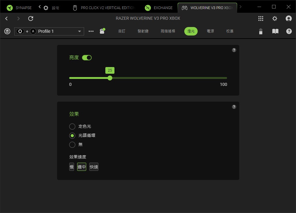
Task: Click the onboard memory profile icon
Action: click(102, 31)
